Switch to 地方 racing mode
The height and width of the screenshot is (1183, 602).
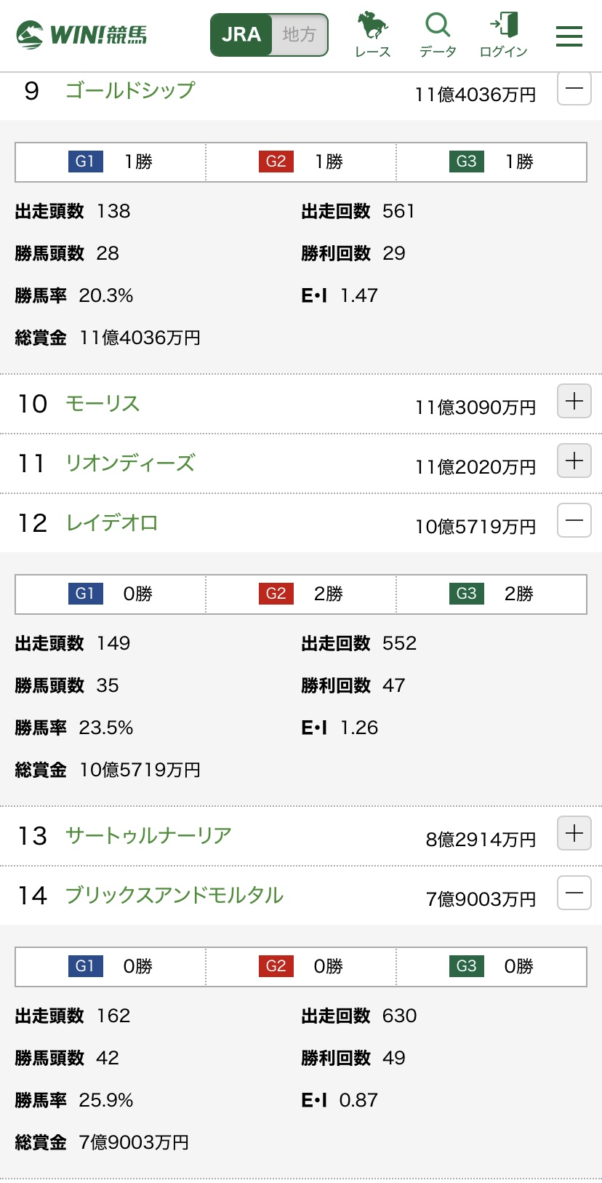pos(299,34)
